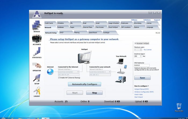The height and width of the screenshot is (119, 188).
Task: Click the Start button
Action: [x=75, y=93]
